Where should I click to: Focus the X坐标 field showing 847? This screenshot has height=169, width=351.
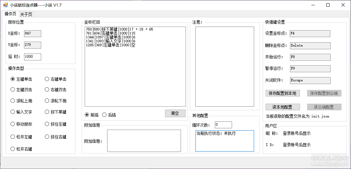pos(32,33)
